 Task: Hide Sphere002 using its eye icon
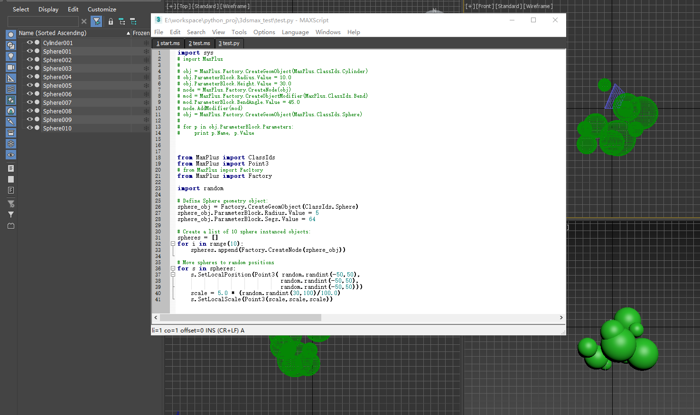29,60
